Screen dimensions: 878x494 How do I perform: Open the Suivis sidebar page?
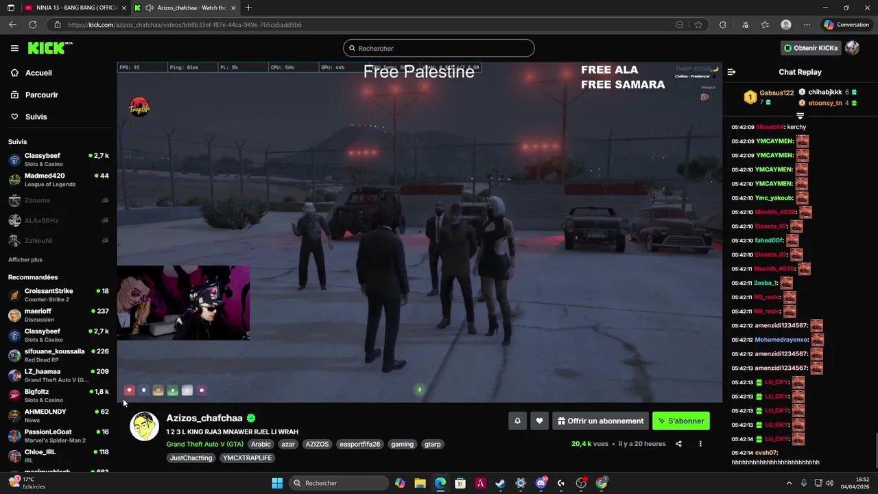[36, 117]
